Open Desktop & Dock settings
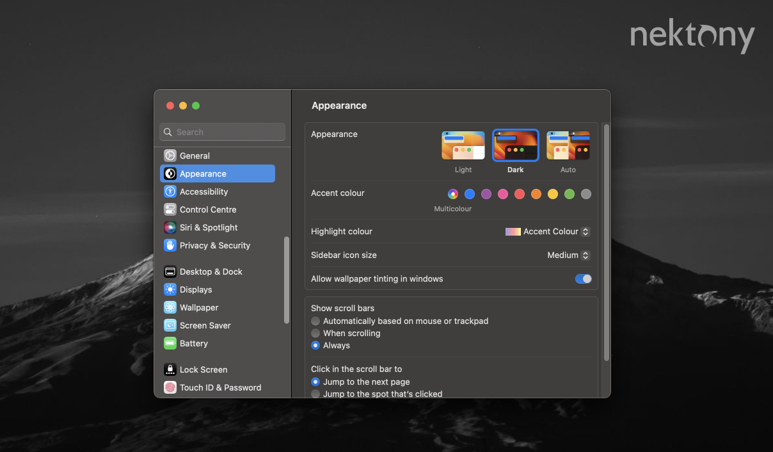 [209, 271]
